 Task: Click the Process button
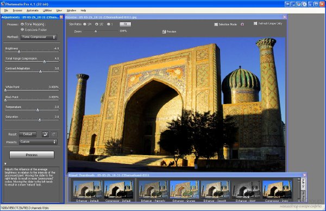pyautogui.click(x=32, y=155)
